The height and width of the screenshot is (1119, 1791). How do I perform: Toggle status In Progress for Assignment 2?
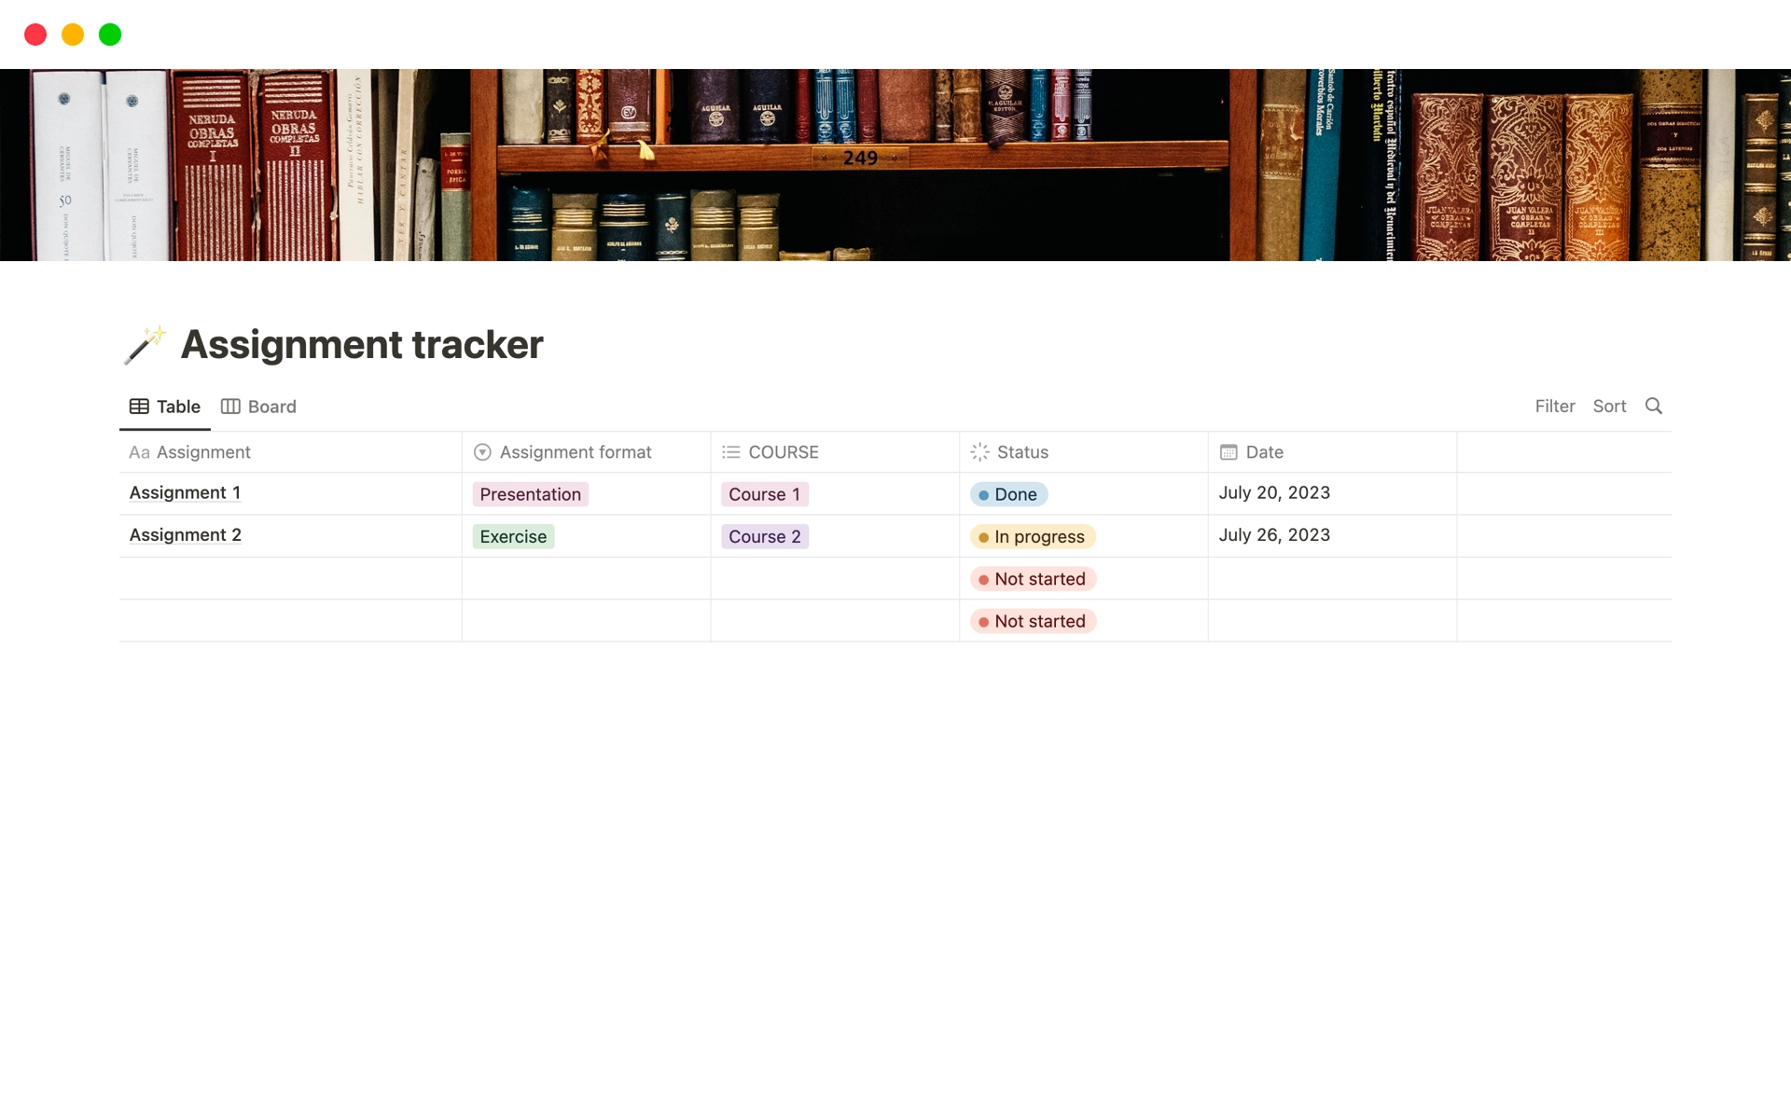coord(1032,535)
